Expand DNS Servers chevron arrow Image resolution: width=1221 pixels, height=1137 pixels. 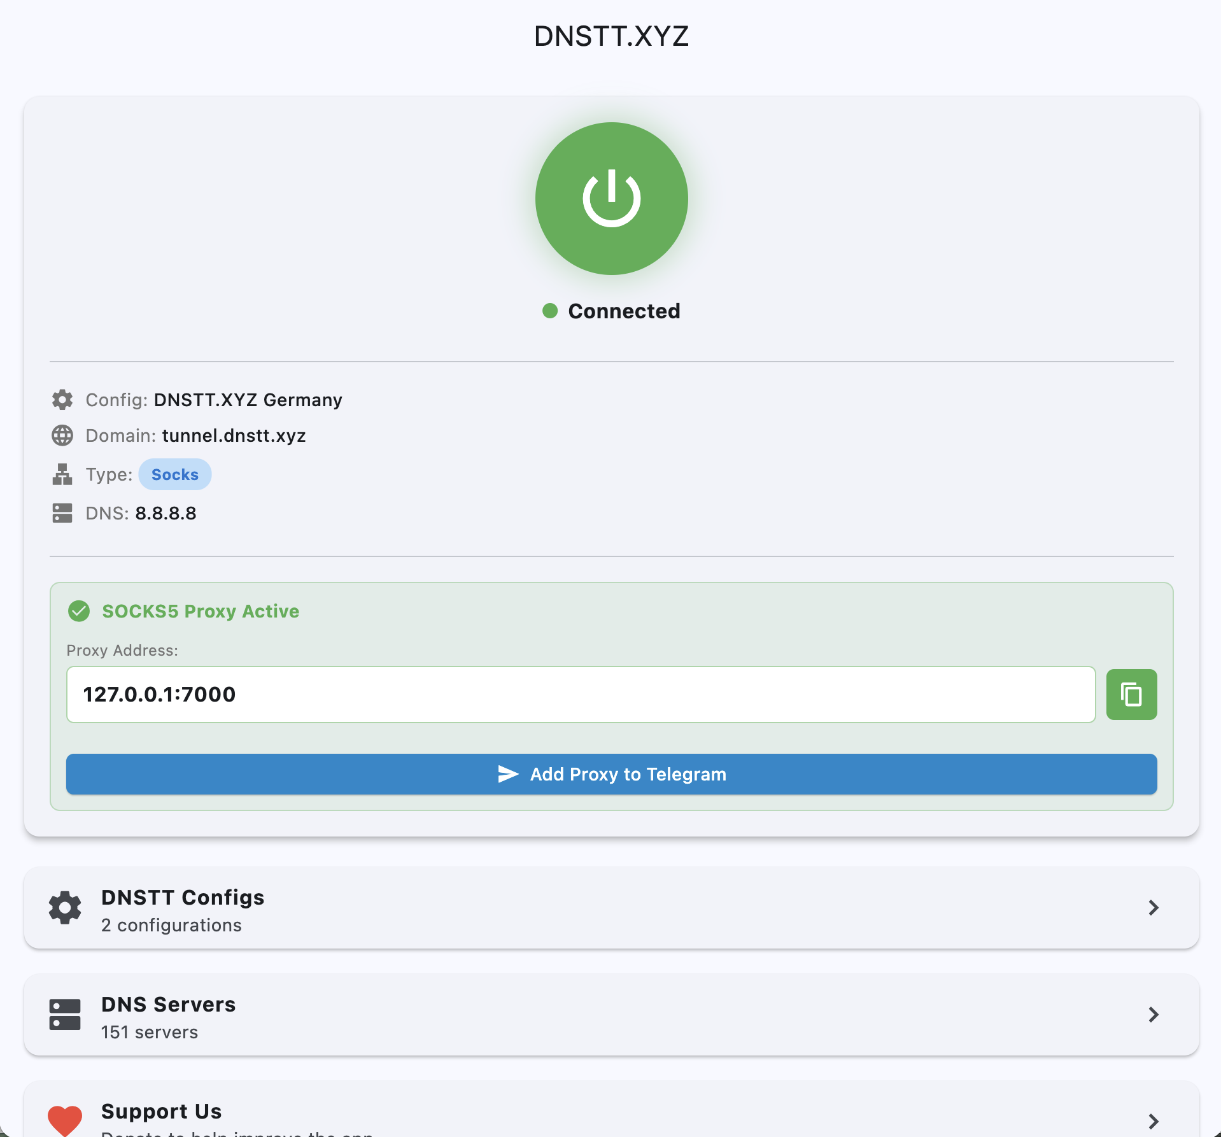pyautogui.click(x=1154, y=1015)
